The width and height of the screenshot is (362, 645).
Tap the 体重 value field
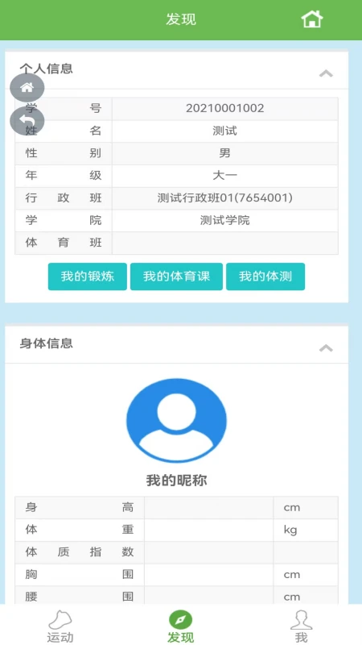[208, 530]
